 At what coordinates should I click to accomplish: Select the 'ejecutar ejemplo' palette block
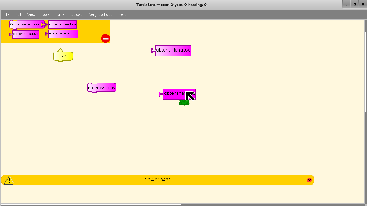(62, 34)
